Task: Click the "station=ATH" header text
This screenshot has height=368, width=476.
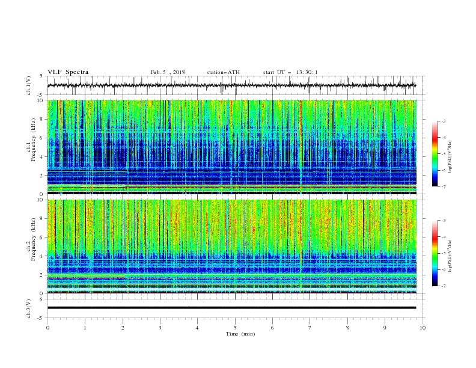Action: click(223, 72)
